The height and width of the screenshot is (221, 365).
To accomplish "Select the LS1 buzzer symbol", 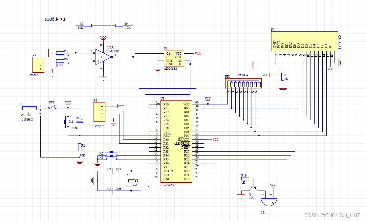I will coord(269,202).
